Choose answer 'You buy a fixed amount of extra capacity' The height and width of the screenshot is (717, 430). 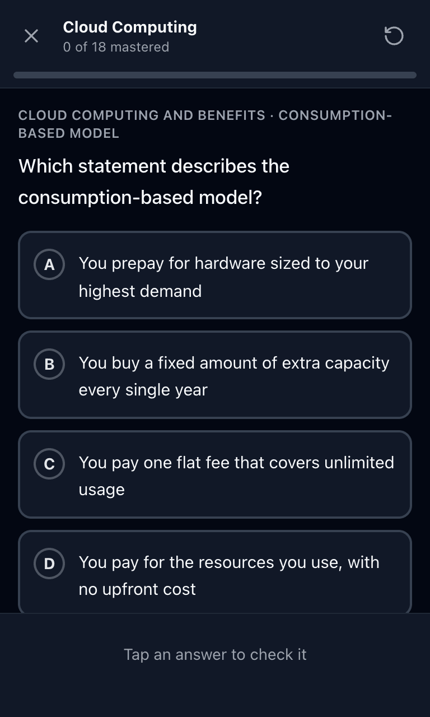pyautogui.click(x=215, y=375)
